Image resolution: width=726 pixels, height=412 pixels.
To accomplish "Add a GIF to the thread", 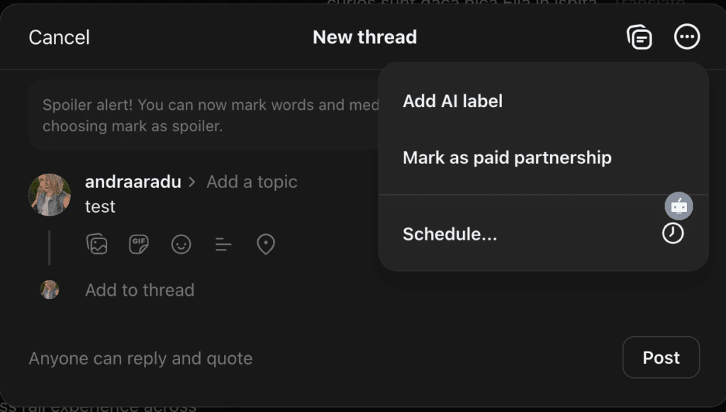I will click(x=139, y=244).
